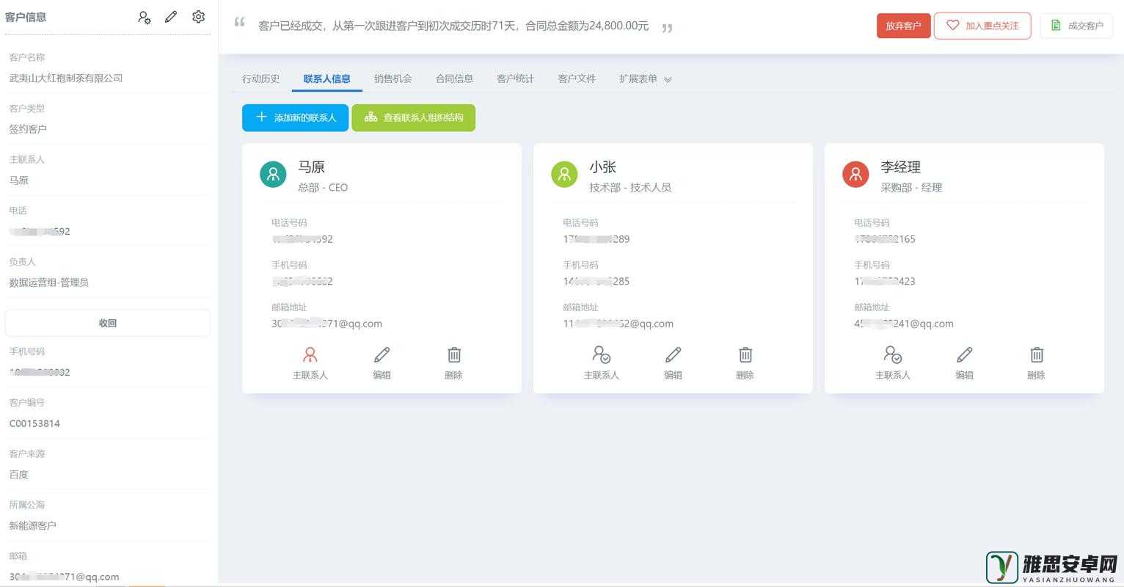1124x587 pixels.
Task: Click the 新能源客户 public pool value
Action: tap(33, 525)
